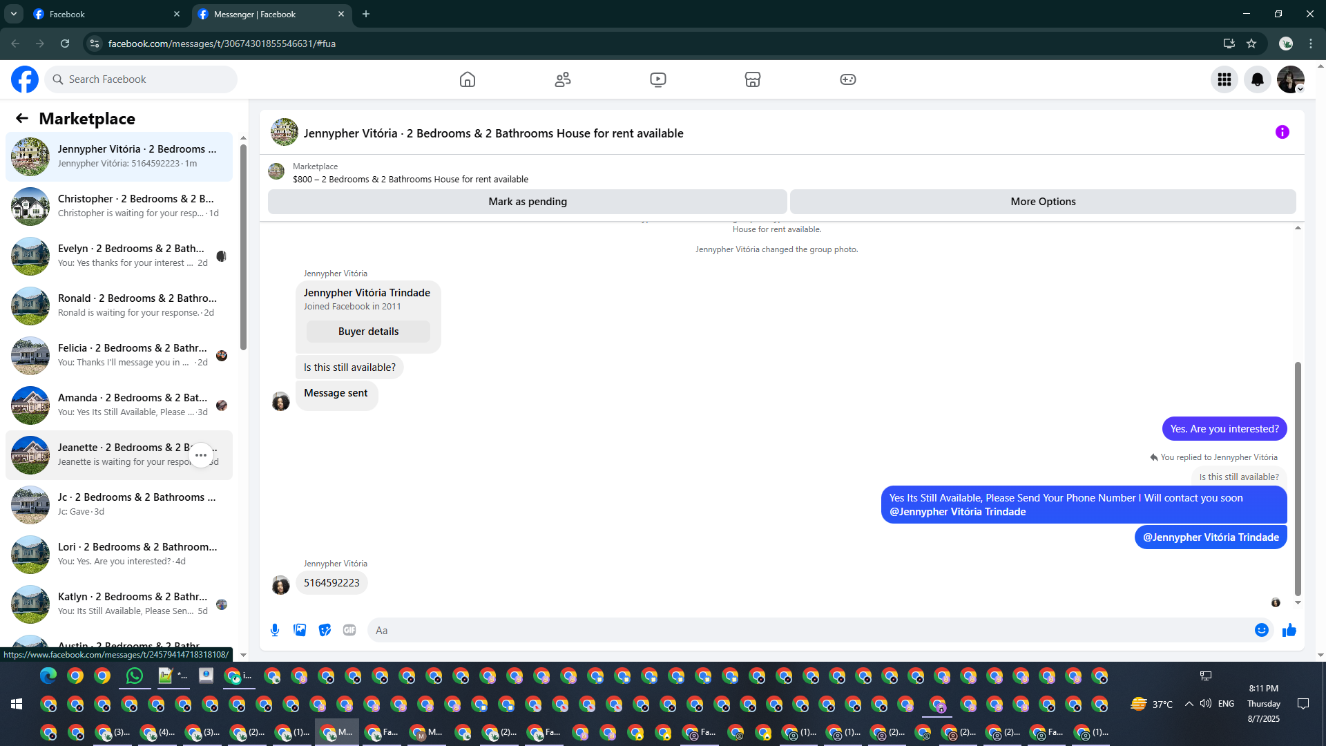Open the account profile picture menu
1326x746 pixels.
click(1291, 79)
